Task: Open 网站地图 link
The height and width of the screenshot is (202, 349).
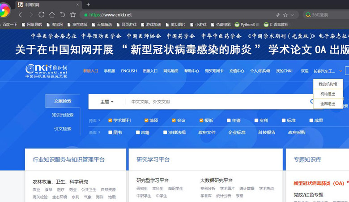Action: click(171, 71)
